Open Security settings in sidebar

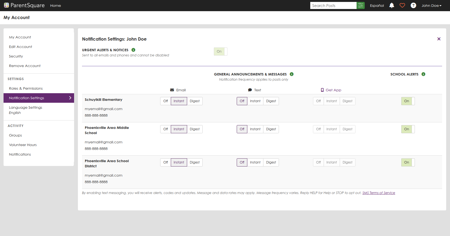point(16,56)
